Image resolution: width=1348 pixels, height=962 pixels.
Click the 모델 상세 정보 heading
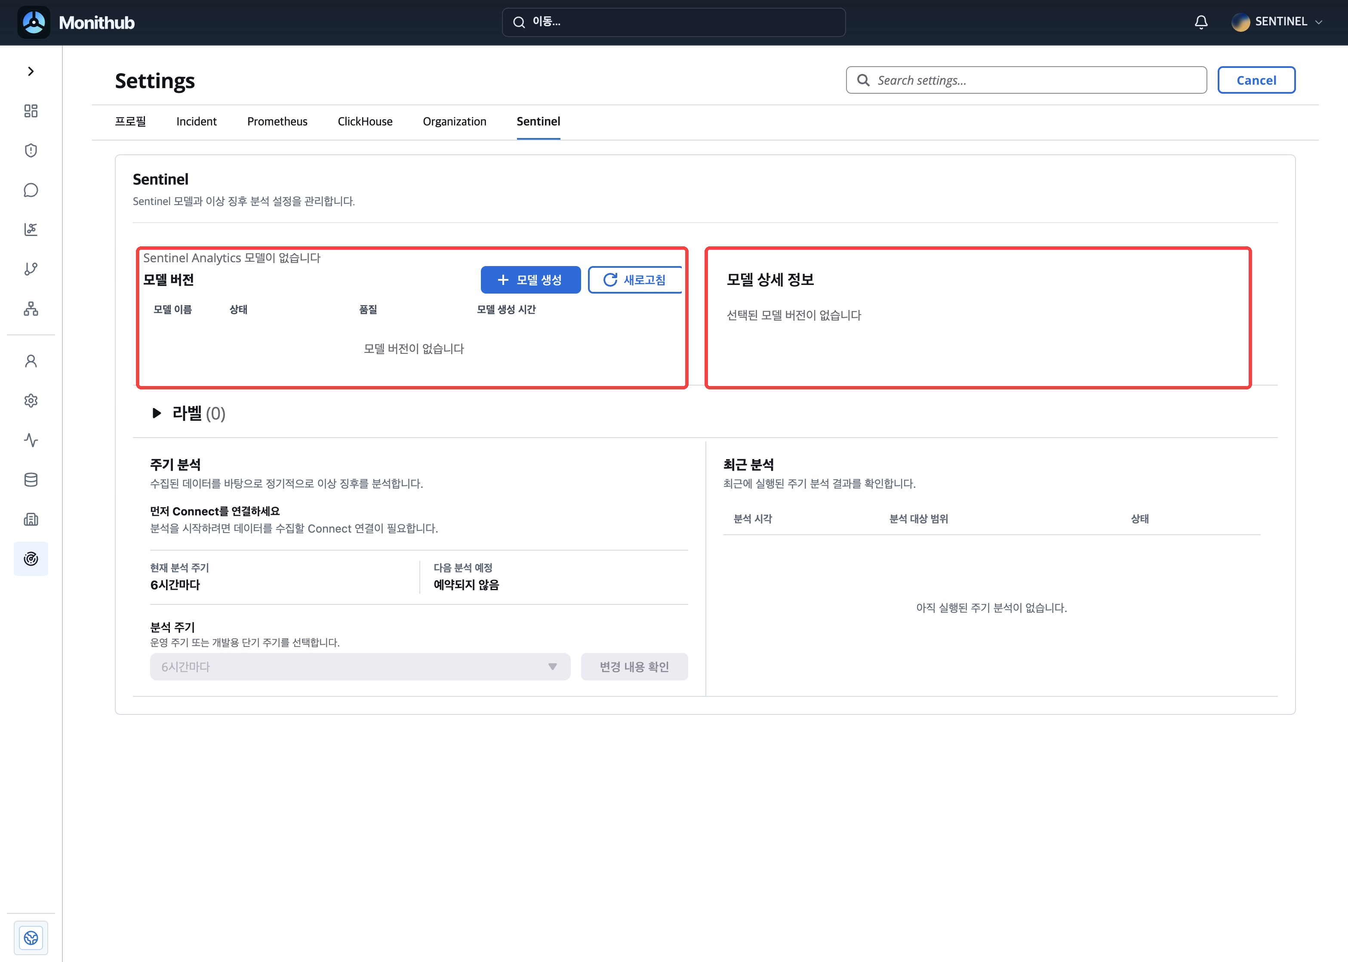(770, 279)
